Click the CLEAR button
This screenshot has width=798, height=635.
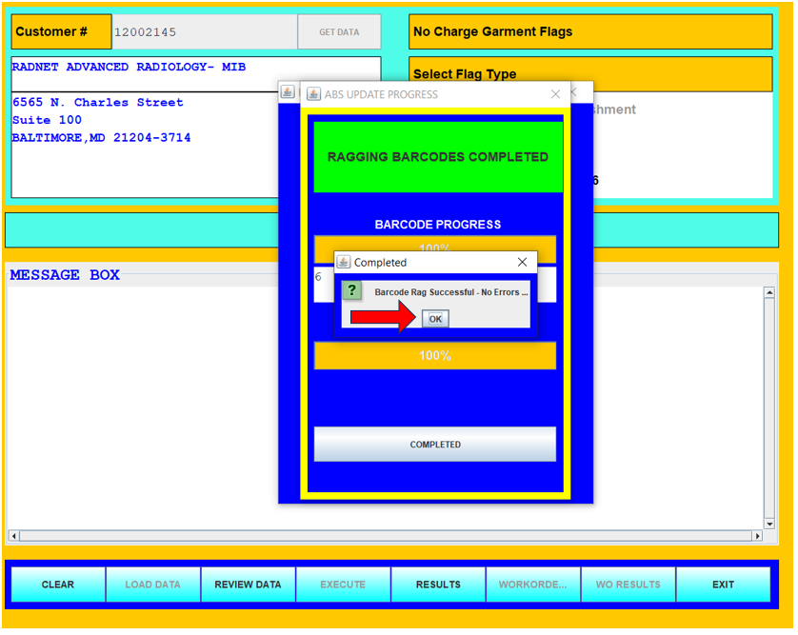point(57,586)
